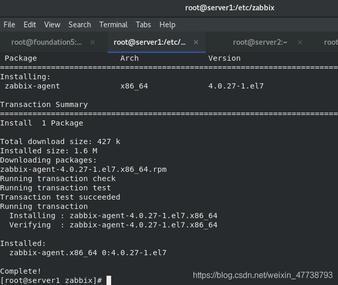The image size is (338, 285).
Task: Open the Edit menu
Action: [x=30, y=25]
